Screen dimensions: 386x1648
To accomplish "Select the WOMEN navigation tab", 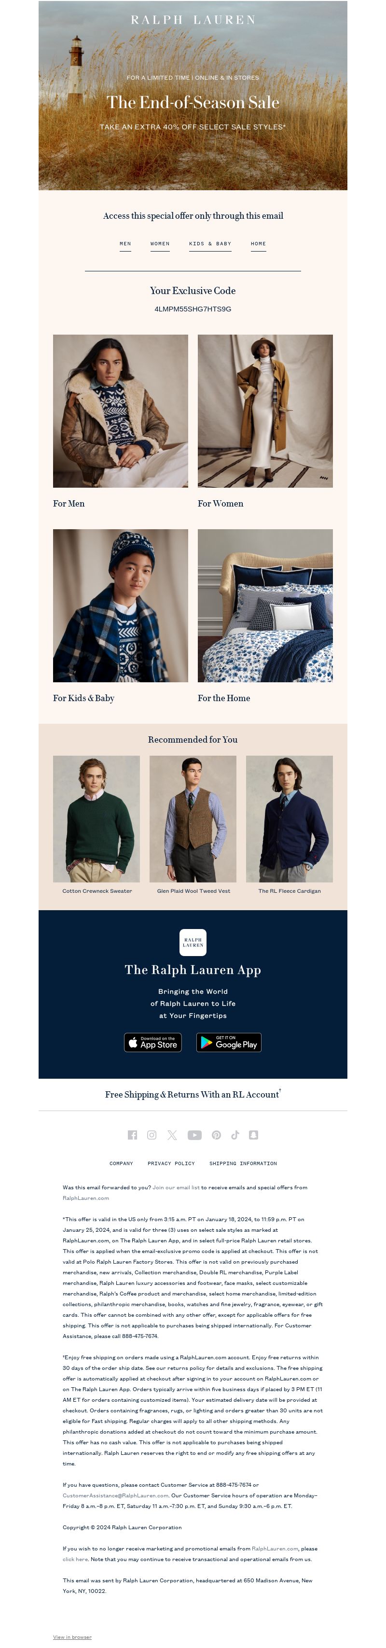I will tap(160, 244).
